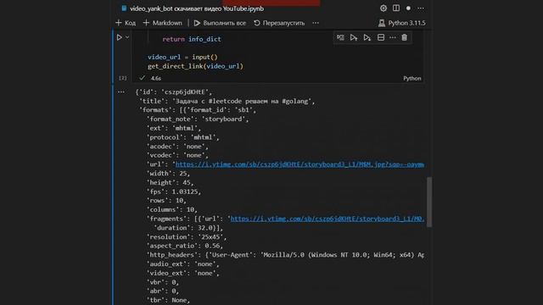Click the 'title' output line
The width and height of the screenshot is (543, 305).
[x=227, y=101]
